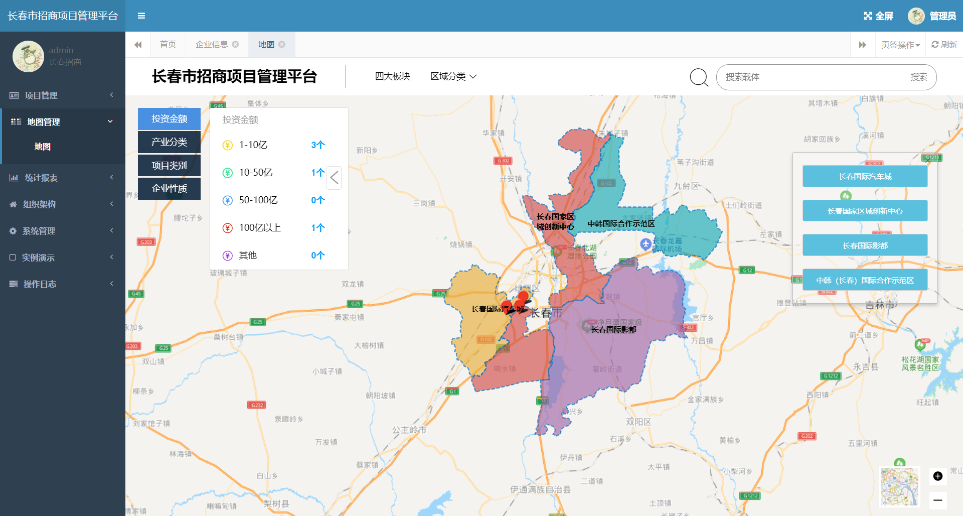The width and height of the screenshot is (963, 516).
Task: Expand the 组织架构 sidebar menu
Action: click(x=111, y=204)
